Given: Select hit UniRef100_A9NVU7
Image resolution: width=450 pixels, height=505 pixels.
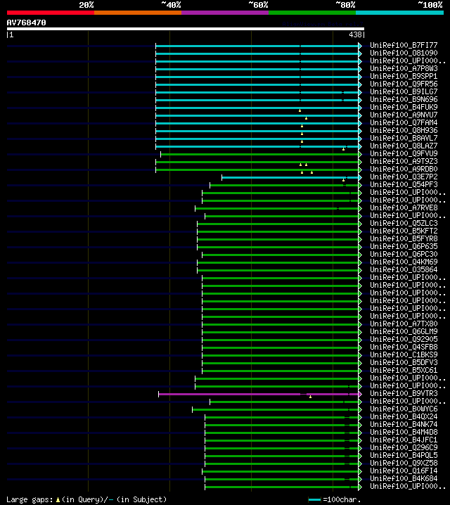Looking at the screenshot, I should [404, 115].
